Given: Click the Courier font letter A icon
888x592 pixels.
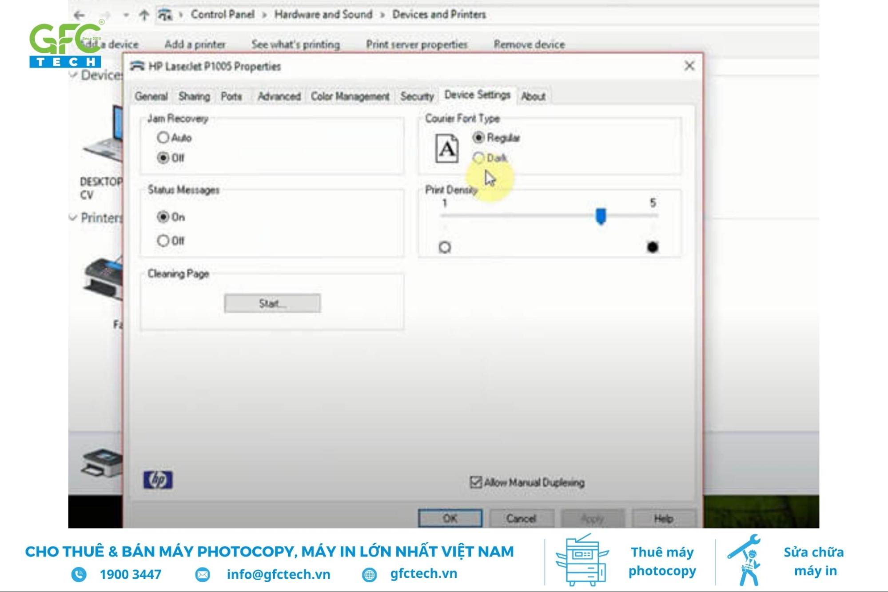Looking at the screenshot, I should [x=447, y=149].
